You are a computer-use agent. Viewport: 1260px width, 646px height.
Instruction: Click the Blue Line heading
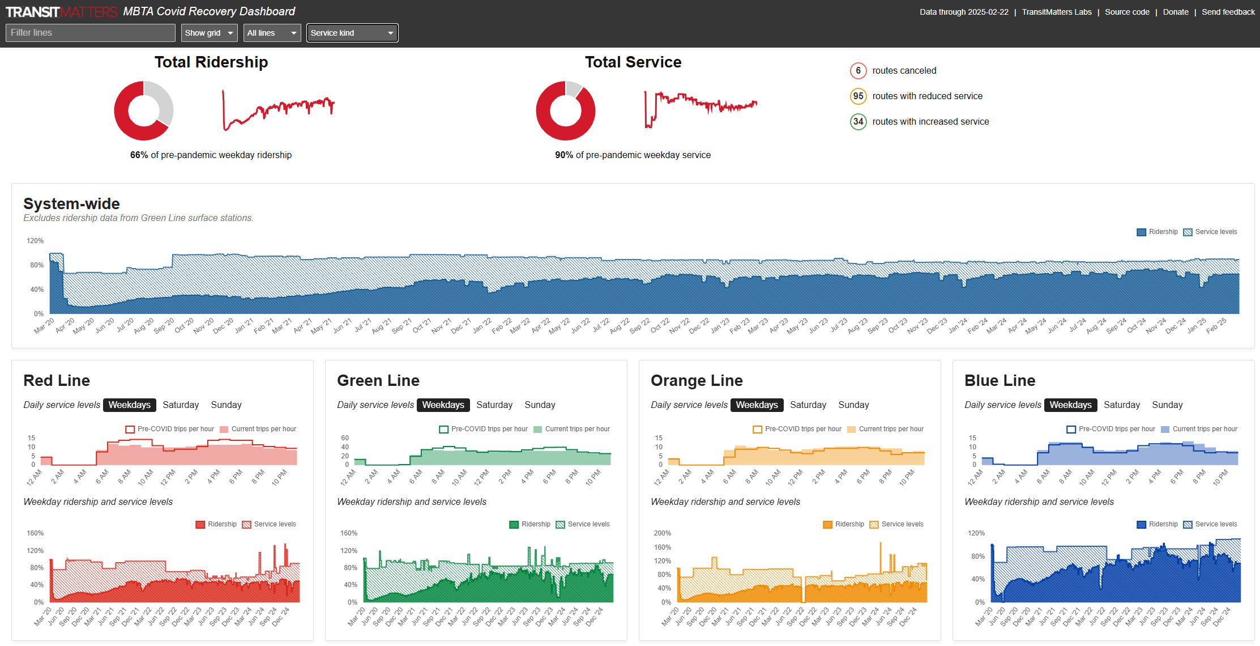(x=1000, y=381)
